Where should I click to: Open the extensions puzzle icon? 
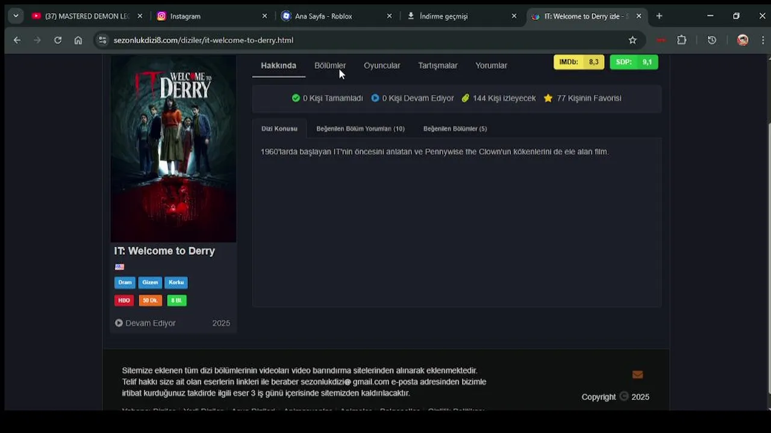point(682,40)
